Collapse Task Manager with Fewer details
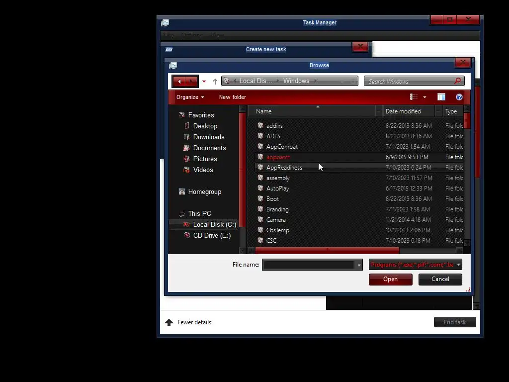 coord(188,322)
